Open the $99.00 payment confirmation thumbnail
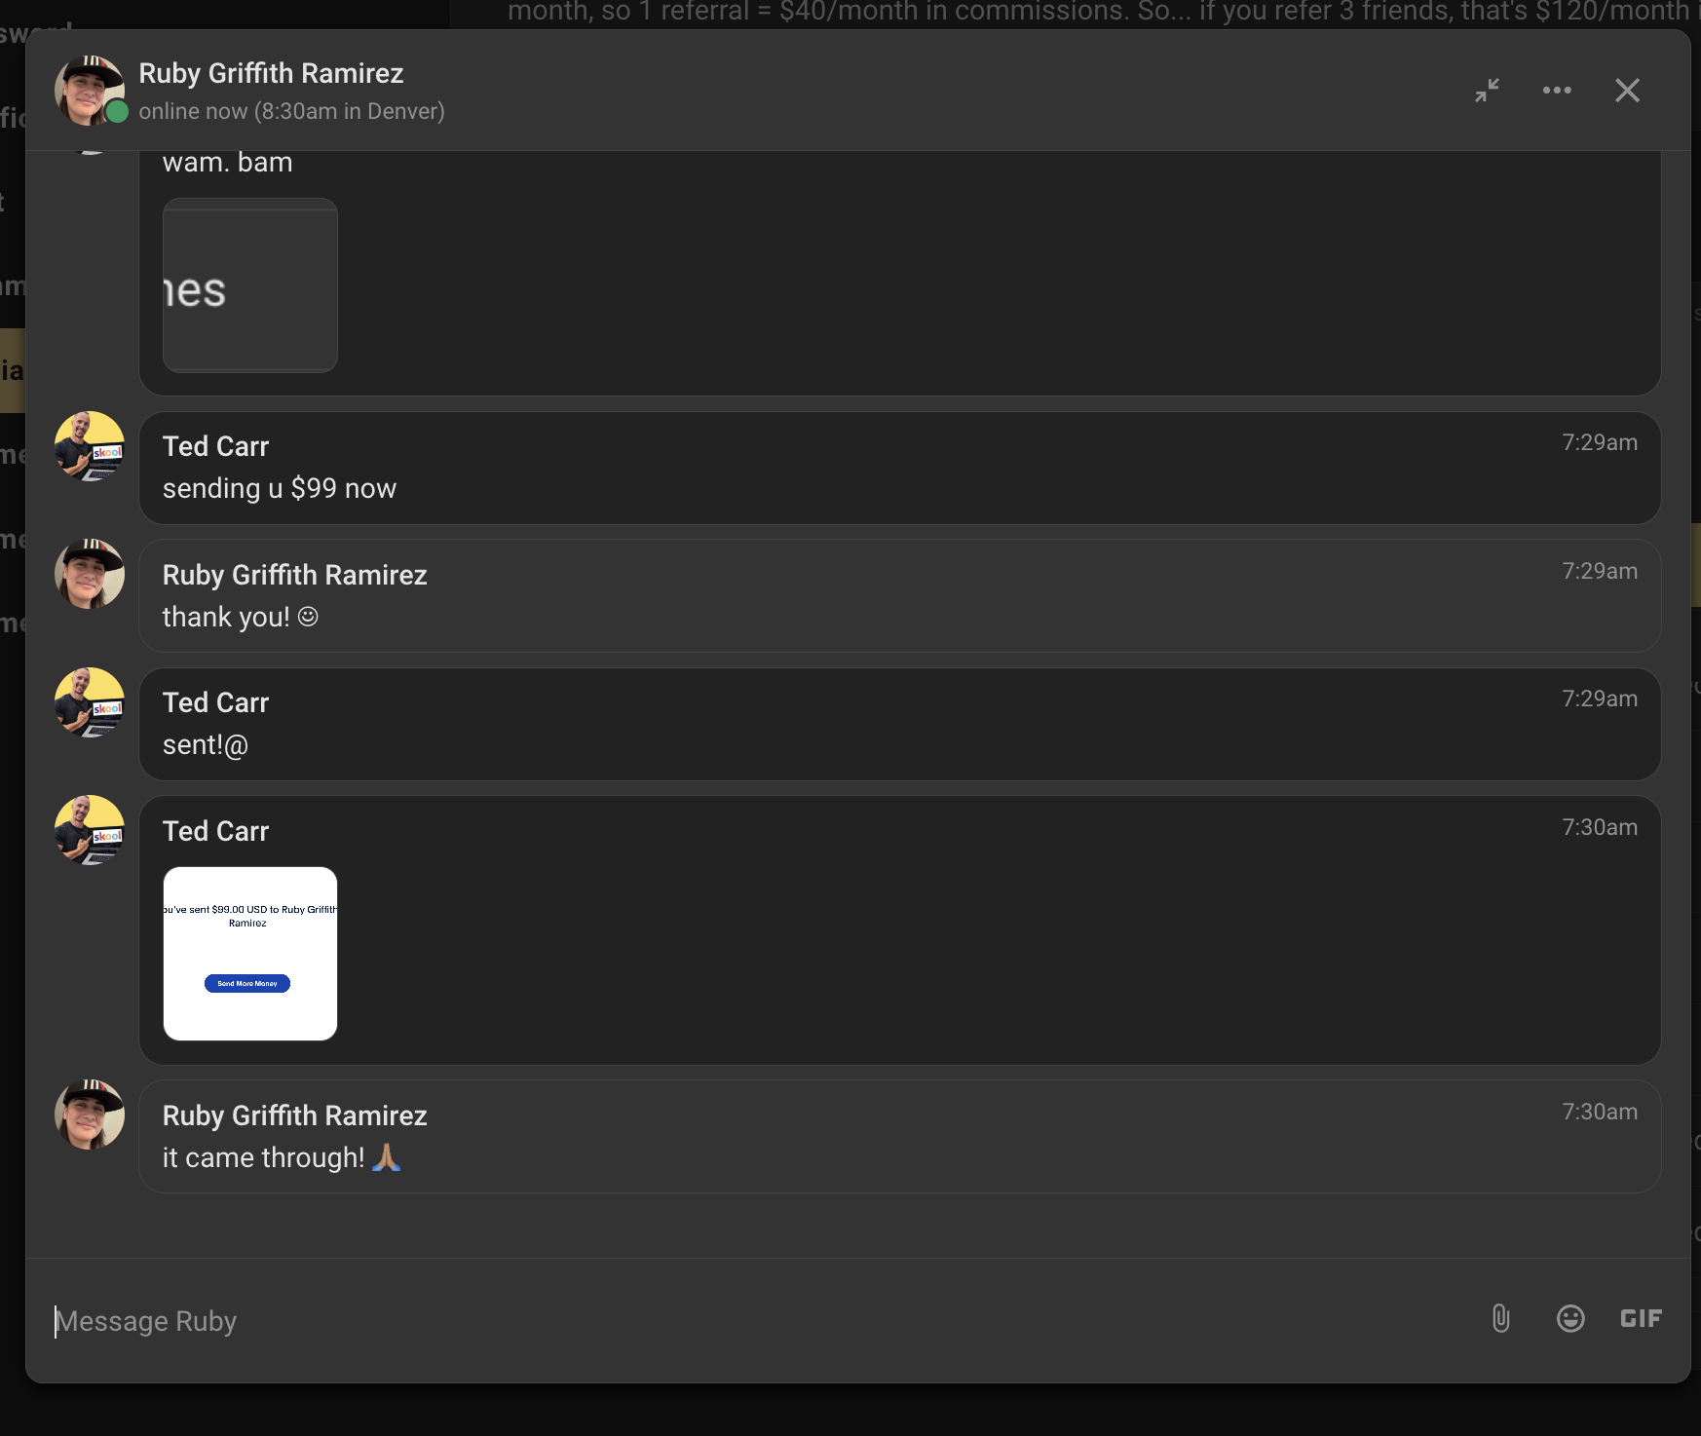Screen dimensions: 1701x1436 point(250,954)
